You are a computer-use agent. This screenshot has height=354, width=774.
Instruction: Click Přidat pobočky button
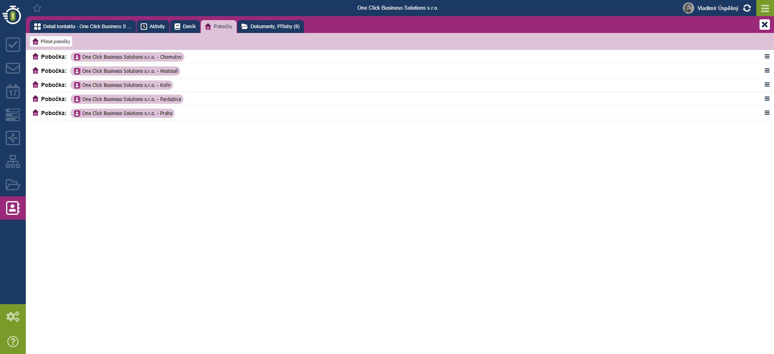click(x=51, y=41)
